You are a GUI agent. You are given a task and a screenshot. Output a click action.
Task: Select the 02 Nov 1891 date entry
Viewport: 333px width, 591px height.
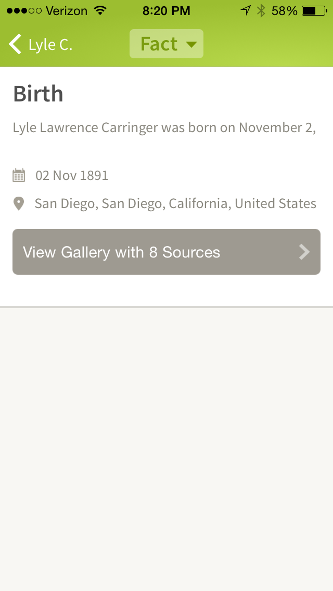click(71, 175)
